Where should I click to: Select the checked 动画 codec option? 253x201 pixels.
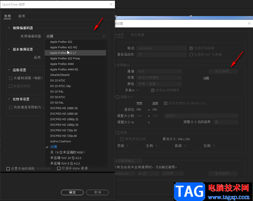tap(75, 147)
